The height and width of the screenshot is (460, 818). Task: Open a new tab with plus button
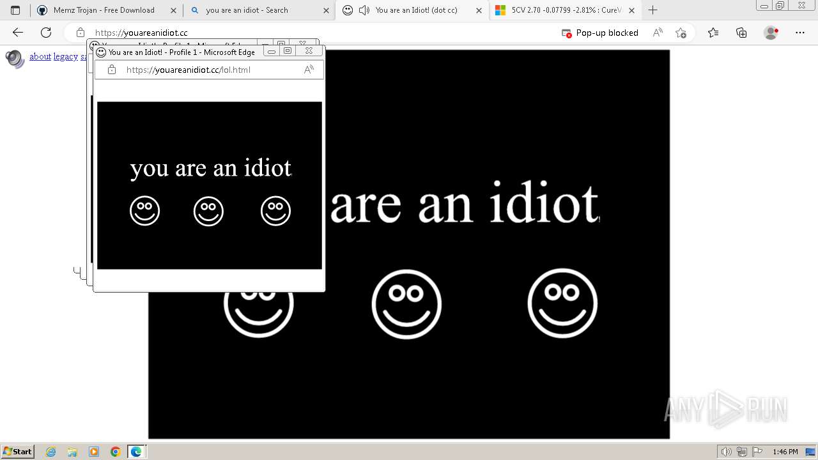point(652,10)
